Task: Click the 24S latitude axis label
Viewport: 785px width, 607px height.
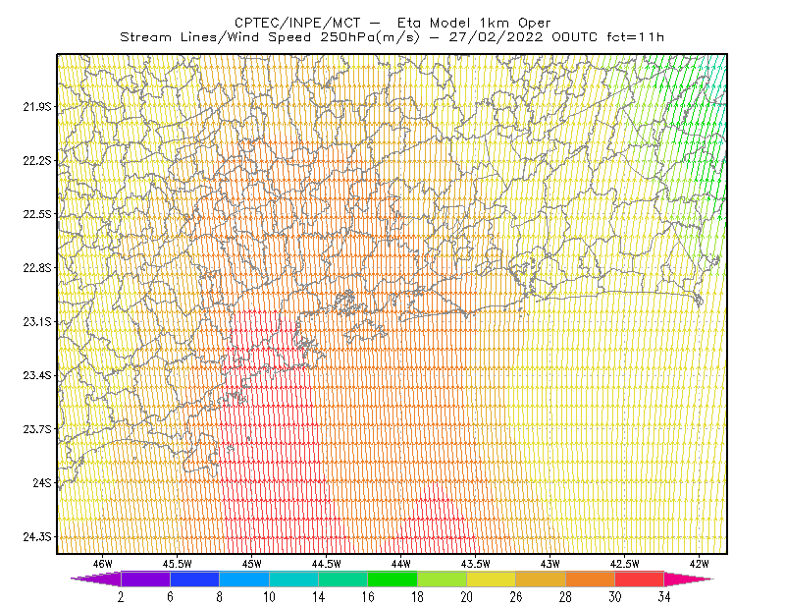Action: click(x=41, y=482)
